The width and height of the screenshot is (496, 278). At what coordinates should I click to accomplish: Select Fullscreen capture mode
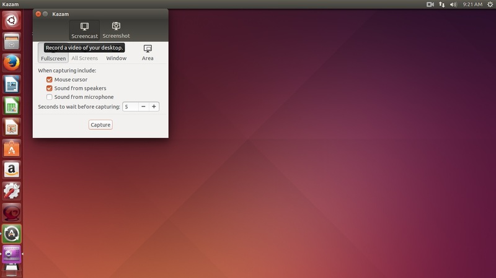click(53, 53)
